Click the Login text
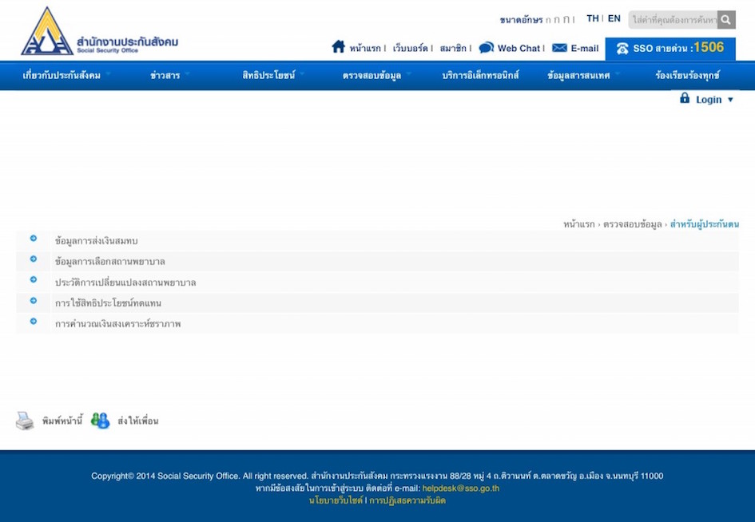755x522 pixels. tap(709, 100)
